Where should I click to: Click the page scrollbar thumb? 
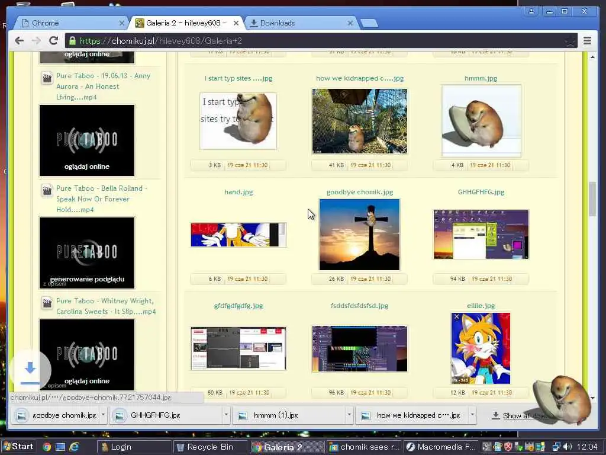[592, 199]
